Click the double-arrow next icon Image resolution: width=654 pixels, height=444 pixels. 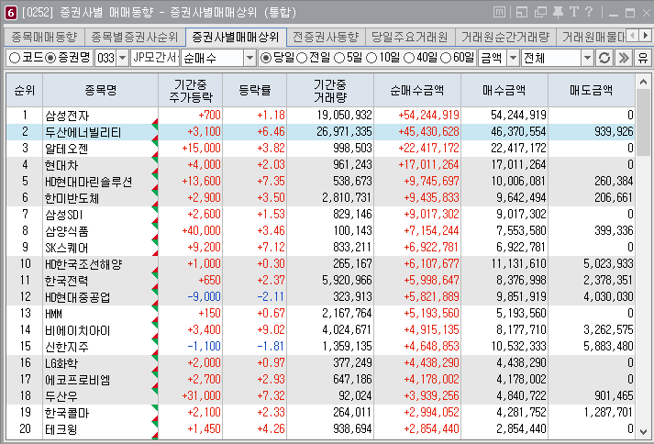624,58
